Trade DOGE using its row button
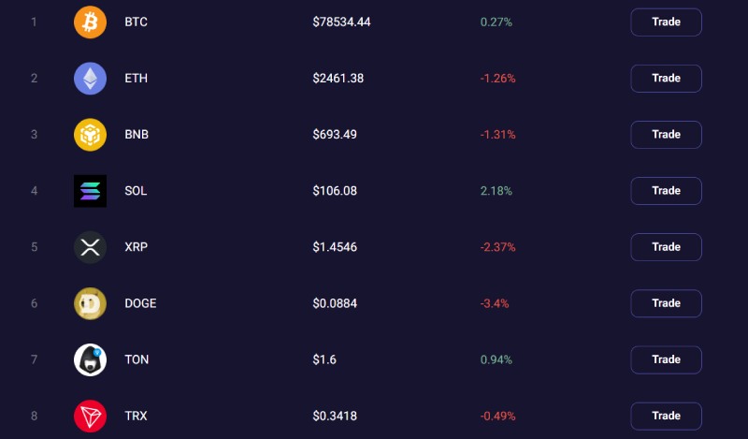Viewport: 748px width, 439px height. pyautogui.click(x=666, y=303)
